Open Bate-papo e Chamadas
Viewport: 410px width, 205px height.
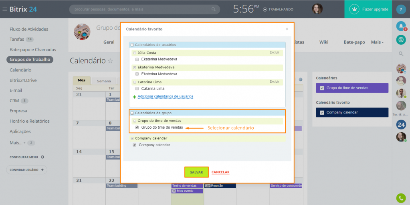coord(33,50)
